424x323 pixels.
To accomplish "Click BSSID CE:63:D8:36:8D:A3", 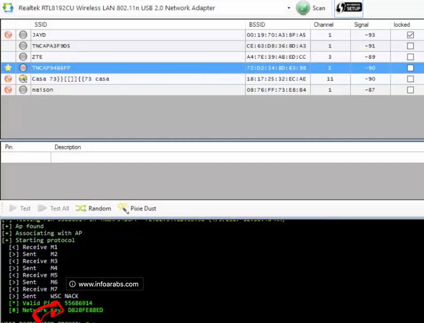I will tap(276, 46).
